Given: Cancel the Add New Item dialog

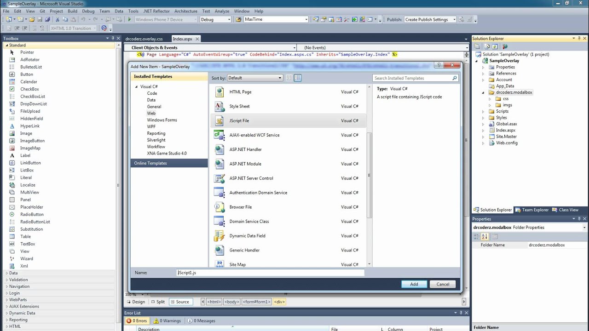Looking at the screenshot, I should [443, 284].
